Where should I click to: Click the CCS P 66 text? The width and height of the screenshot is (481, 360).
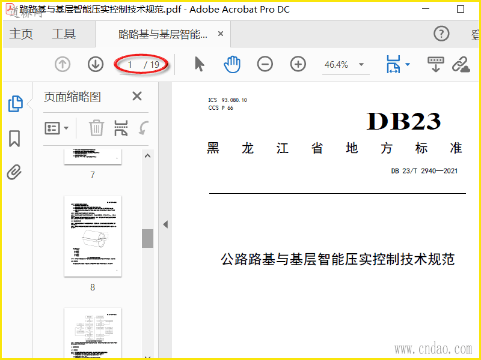coord(221,108)
